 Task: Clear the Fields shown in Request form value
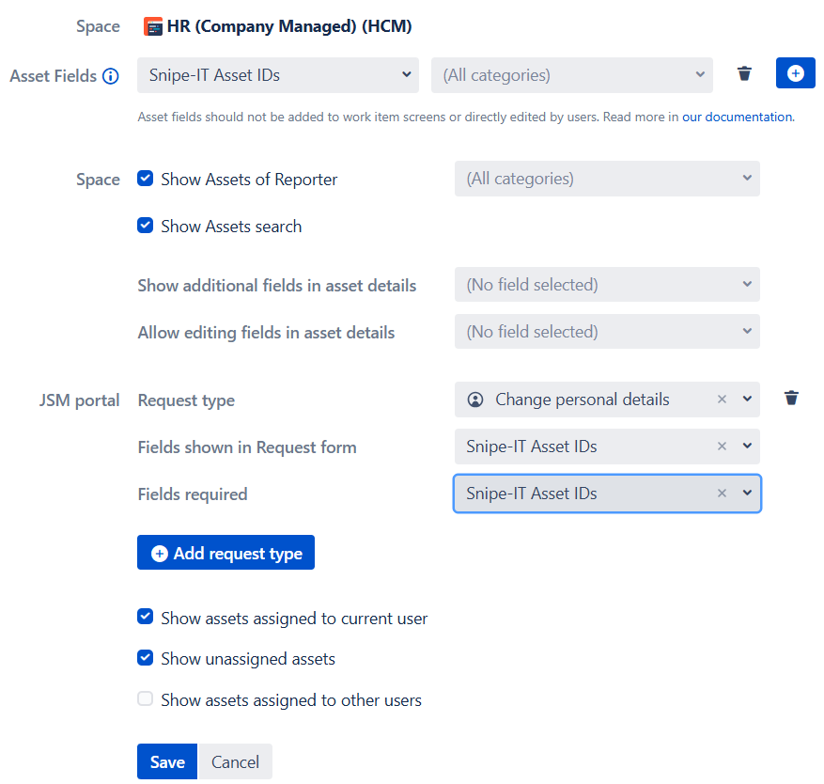pos(722,447)
